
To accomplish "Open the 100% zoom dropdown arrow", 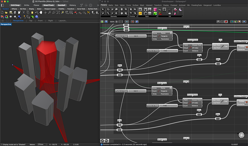I will tap(116, 22).
